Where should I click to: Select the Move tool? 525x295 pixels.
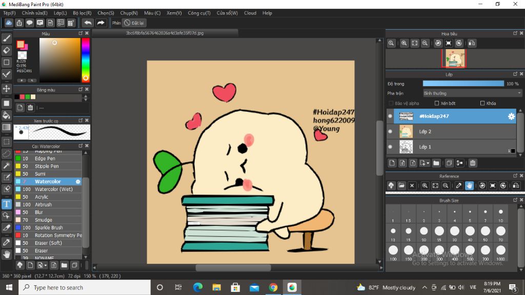tap(7, 88)
